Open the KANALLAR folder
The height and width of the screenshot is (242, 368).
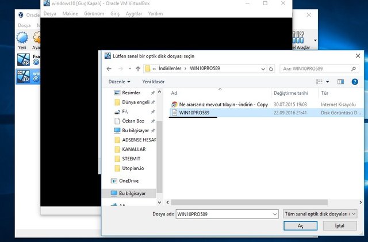click(134, 149)
